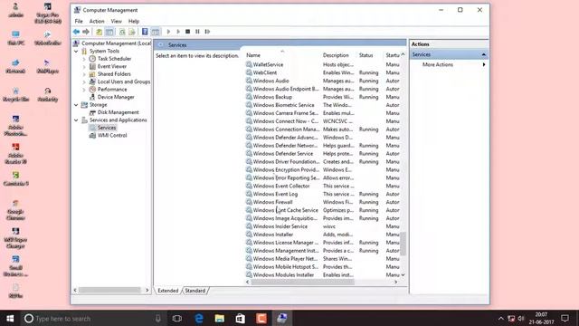This screenshot has height=326, width=579.
Task: Select Windows Modules Installer row
Action: click(x=322, y=275)
